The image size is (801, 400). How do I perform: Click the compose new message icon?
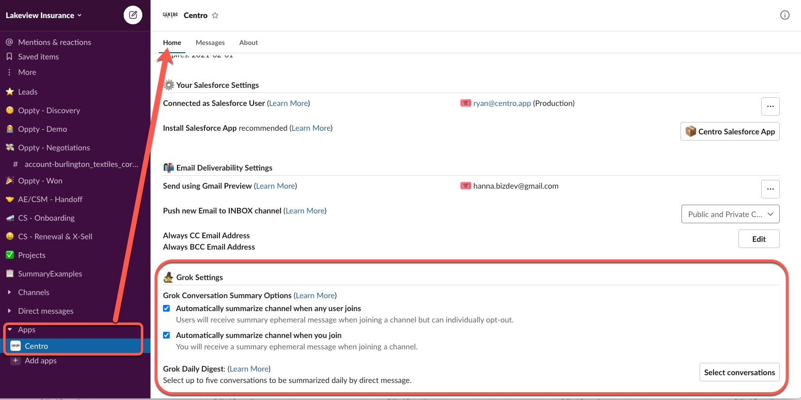point(133,15)
